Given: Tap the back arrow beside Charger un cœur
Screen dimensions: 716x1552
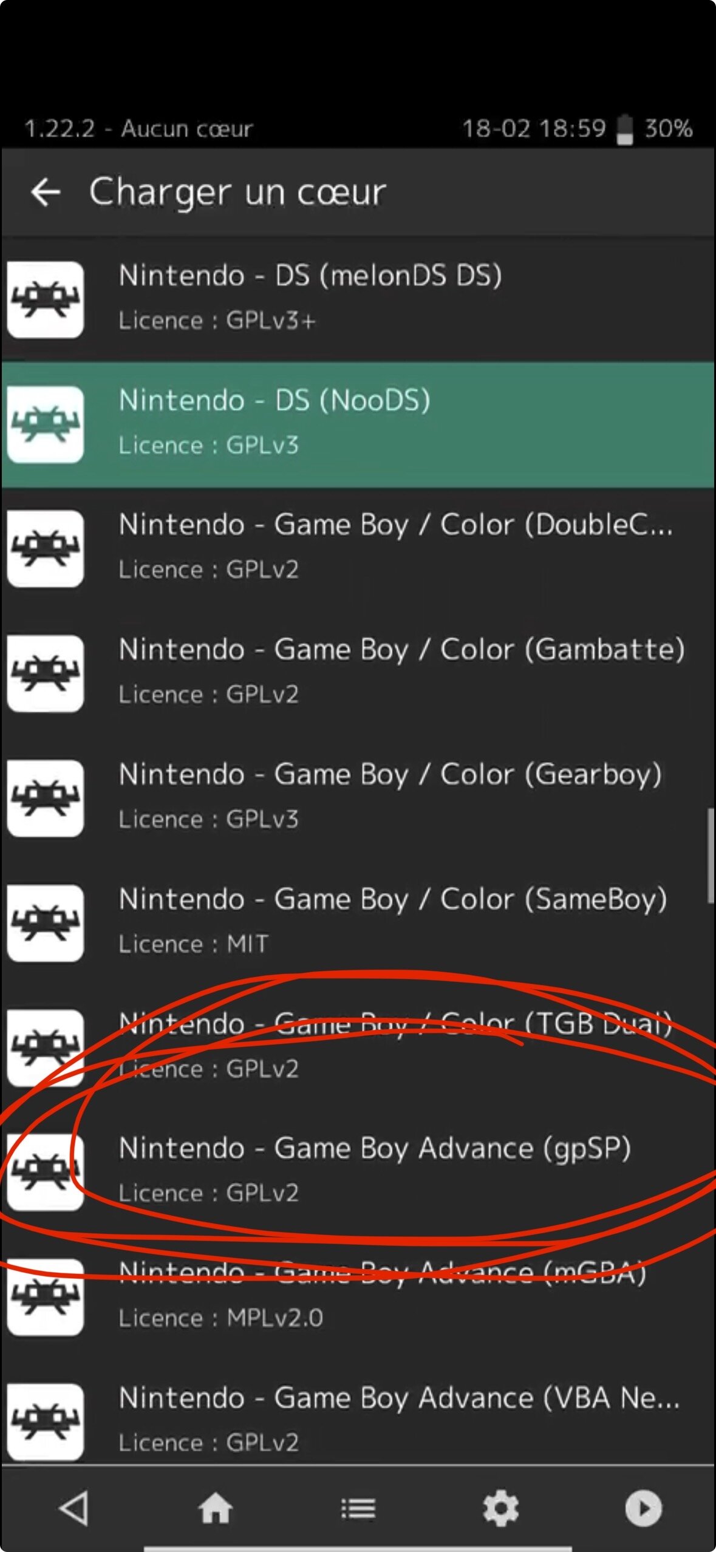Looking at the screenshot, I should (46, 192).
